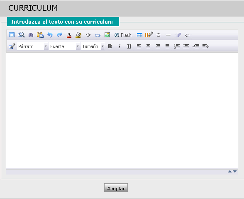Open table cell properties icon
Viewport: 244px width, 199px height.
click(149, 35)
